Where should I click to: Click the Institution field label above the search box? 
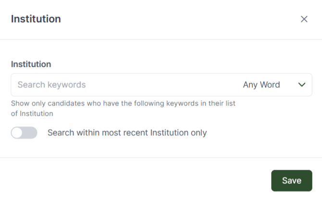(31, 64)
